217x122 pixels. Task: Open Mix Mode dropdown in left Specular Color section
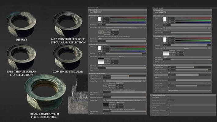[122, 39]
